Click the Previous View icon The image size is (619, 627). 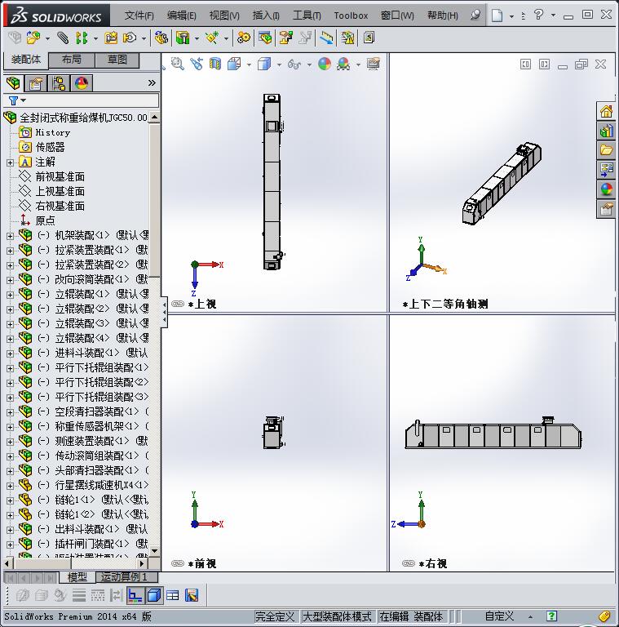(x=197, y=64)
